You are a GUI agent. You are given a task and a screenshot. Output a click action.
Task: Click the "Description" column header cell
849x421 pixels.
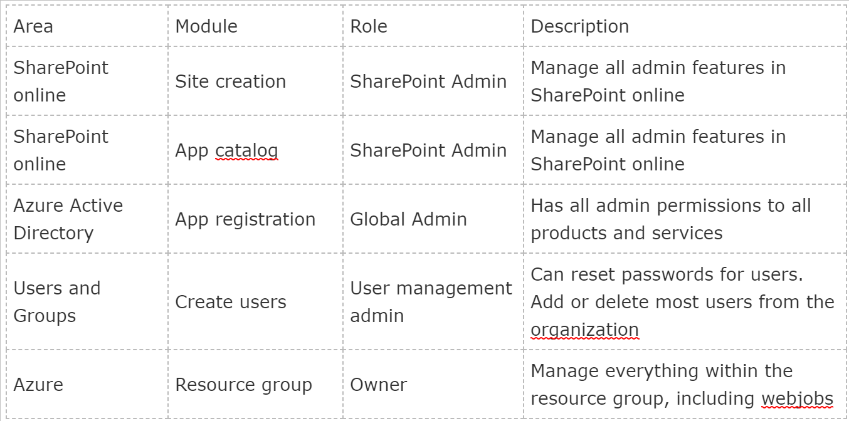pos(683,26)
